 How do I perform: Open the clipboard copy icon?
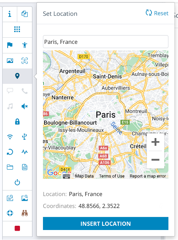(25, 14)
